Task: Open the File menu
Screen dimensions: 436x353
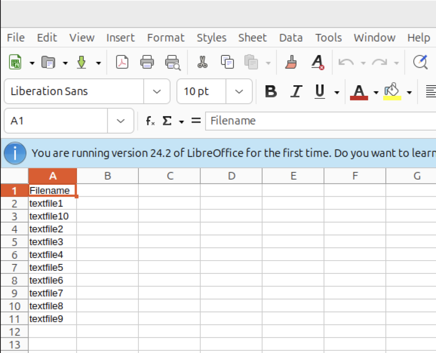Action: 16,37
